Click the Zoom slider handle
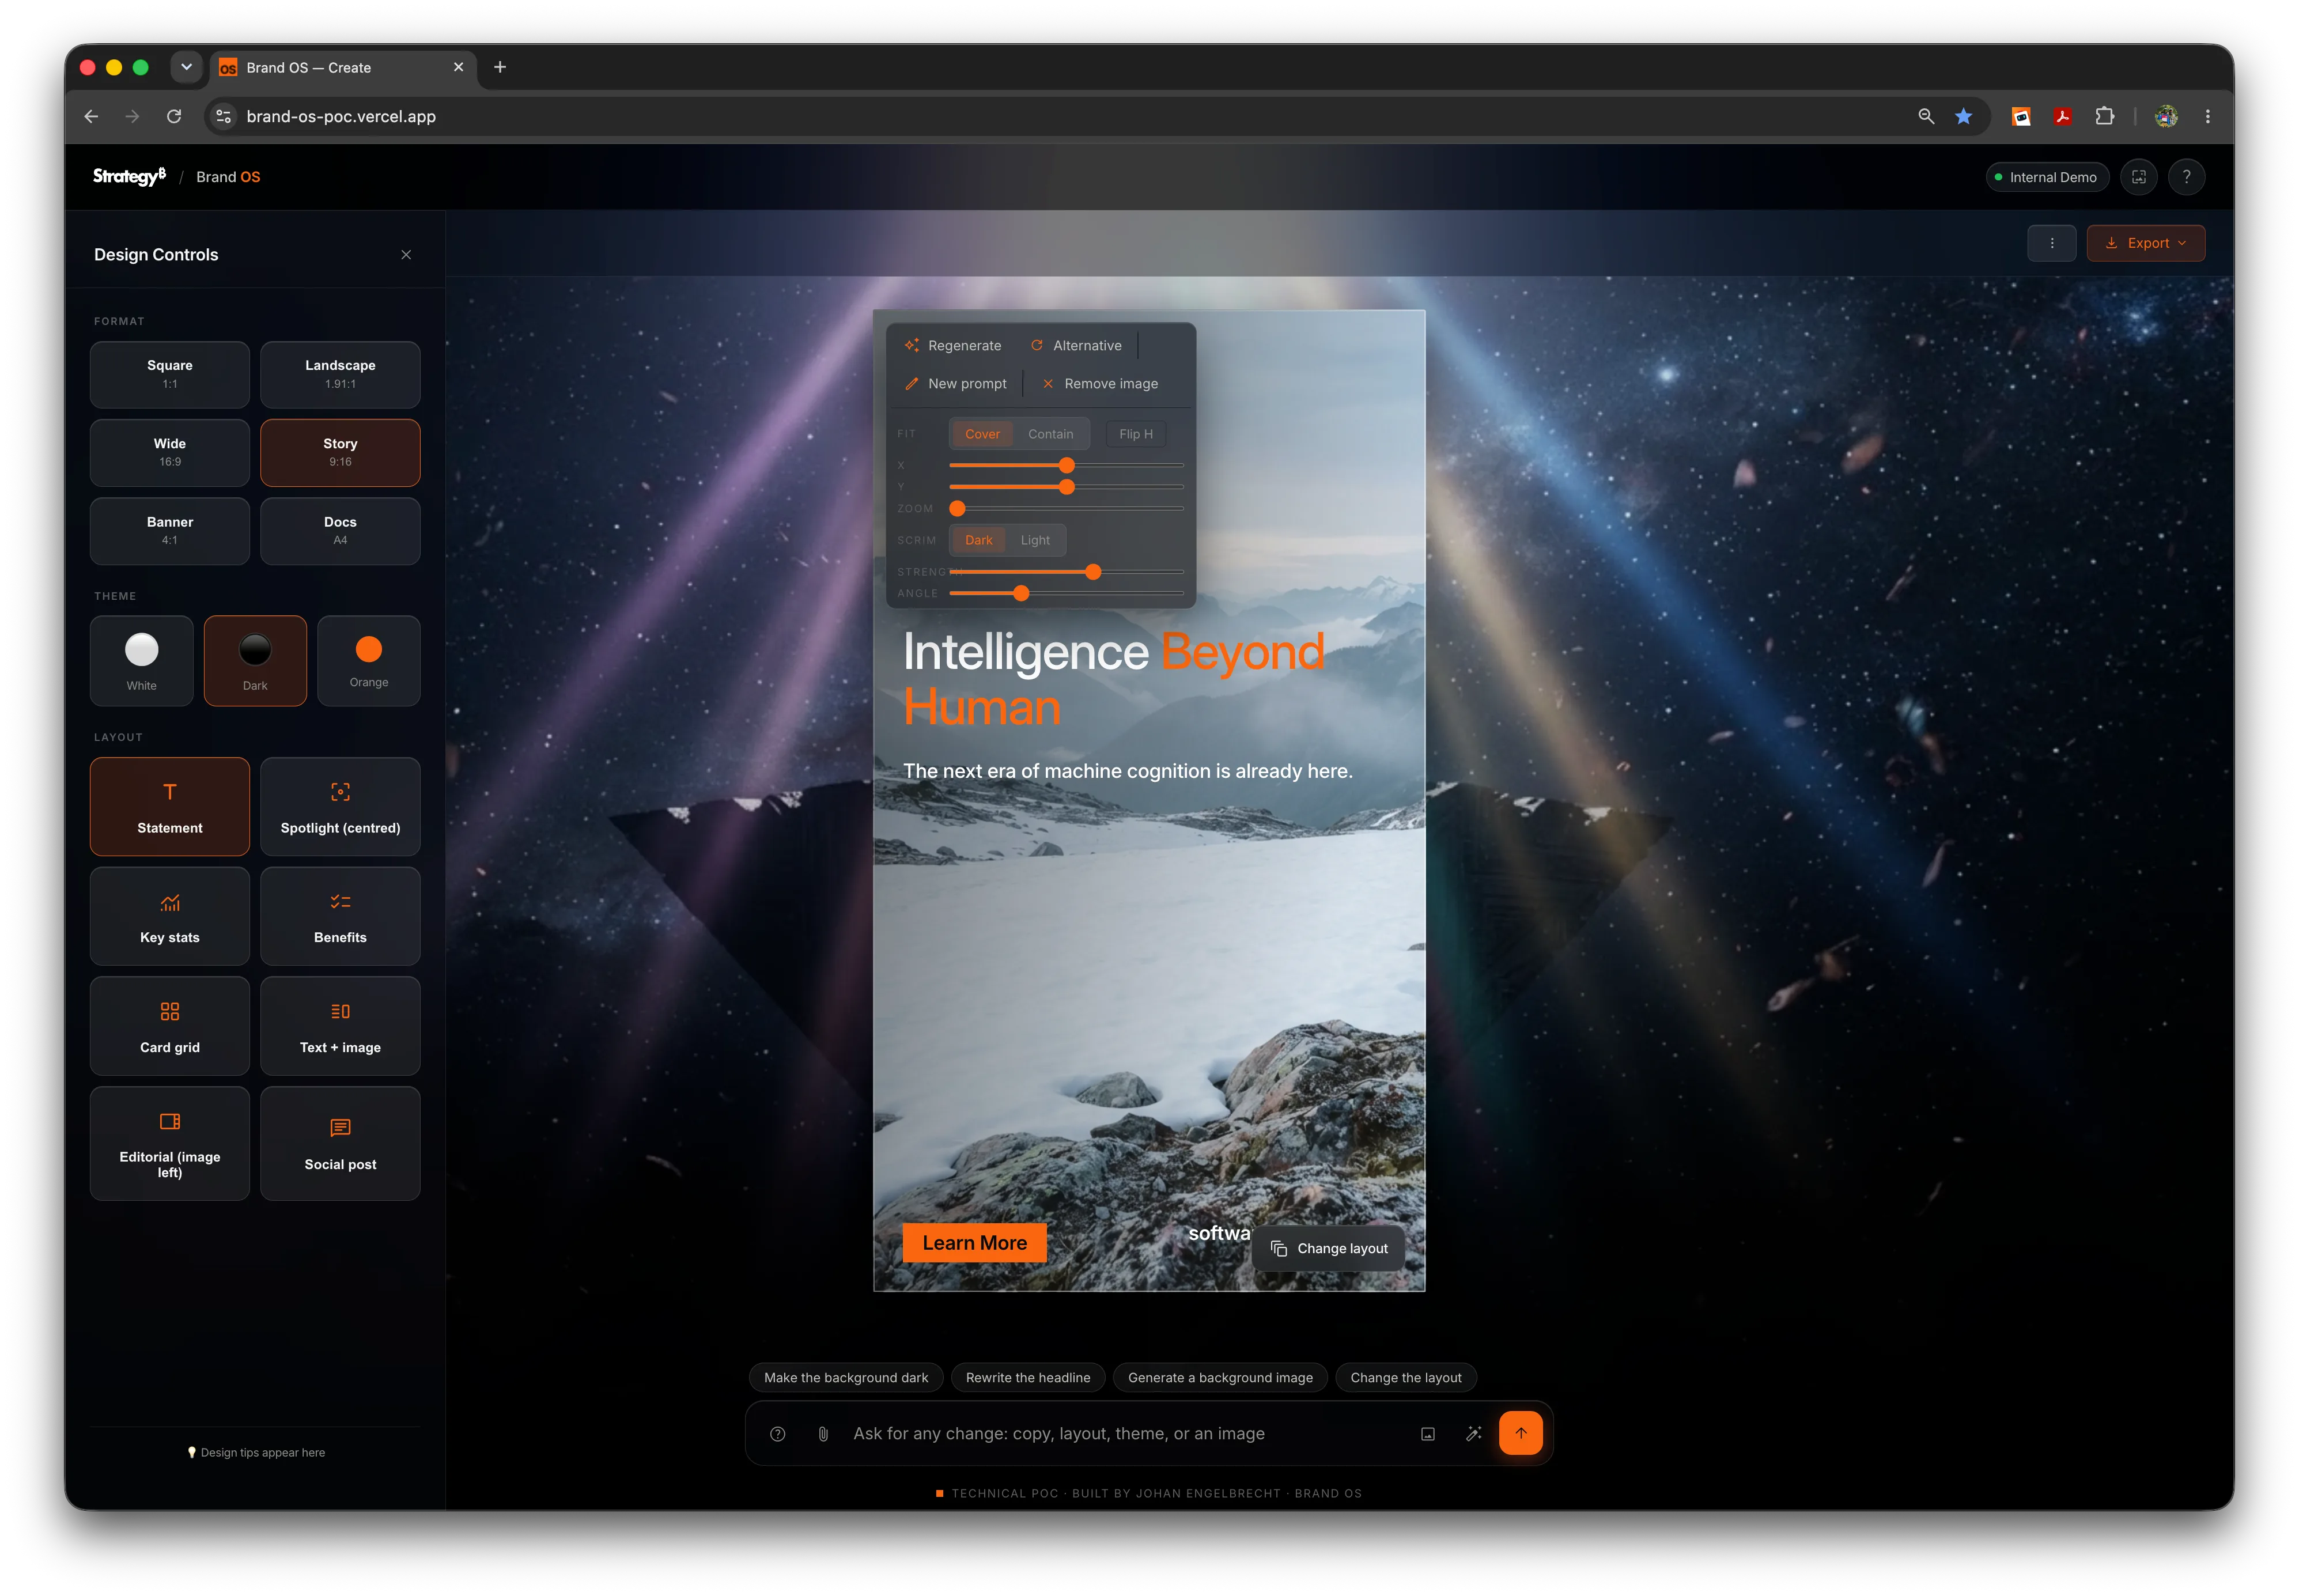This screenshot has height=1596, width=2299. (957, 509)
